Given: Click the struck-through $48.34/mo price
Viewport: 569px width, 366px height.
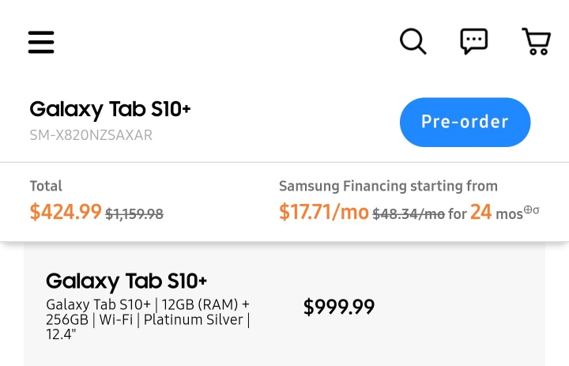Looking at the screenshot, I should coord(409,214).
